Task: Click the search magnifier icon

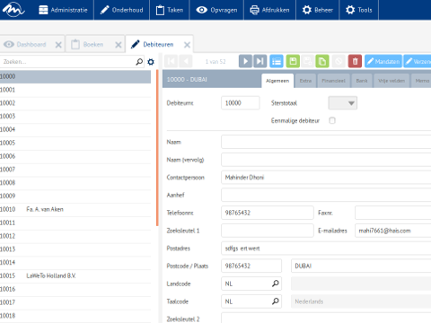Action: [139, 62]
